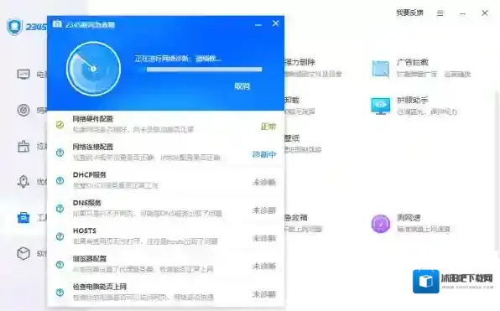This screenshot has width=500, height=311.
Task: Click the status icon beside 网络连接配置
Action: coord(60,153)
